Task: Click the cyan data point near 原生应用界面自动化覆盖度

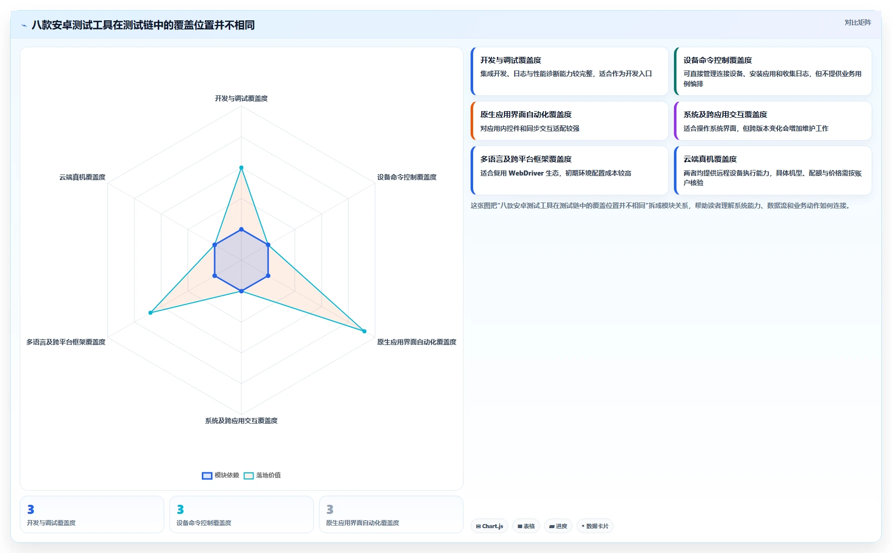Action: tap(364, 331)
